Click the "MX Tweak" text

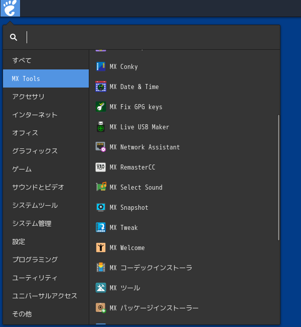pyautogui.click(x=123, y=227)
